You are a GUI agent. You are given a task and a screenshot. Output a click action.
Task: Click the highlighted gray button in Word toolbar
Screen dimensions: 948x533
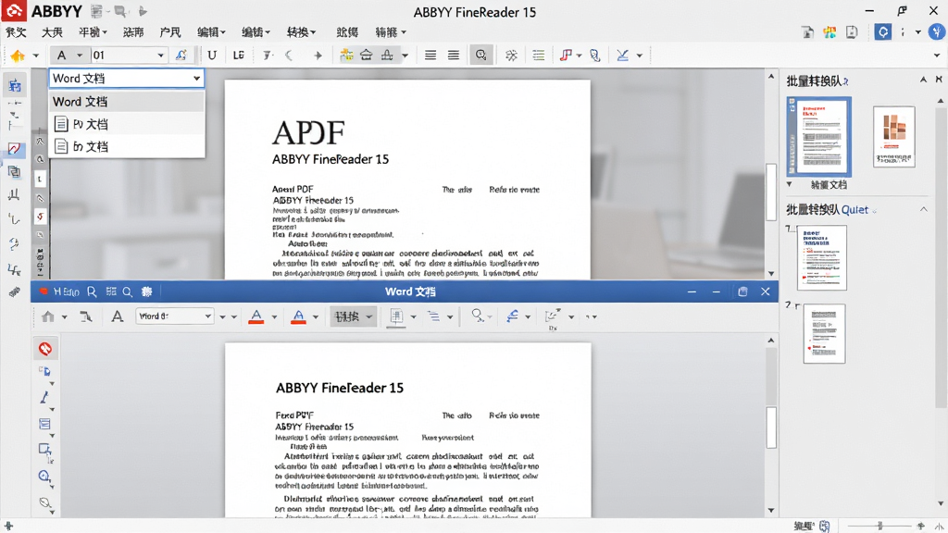pyautogui.click(x=353, y=316)
